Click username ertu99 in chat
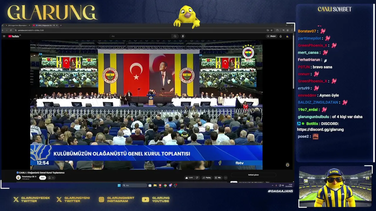The width and height of the screenshot is (376, 211). coord(304,88)
